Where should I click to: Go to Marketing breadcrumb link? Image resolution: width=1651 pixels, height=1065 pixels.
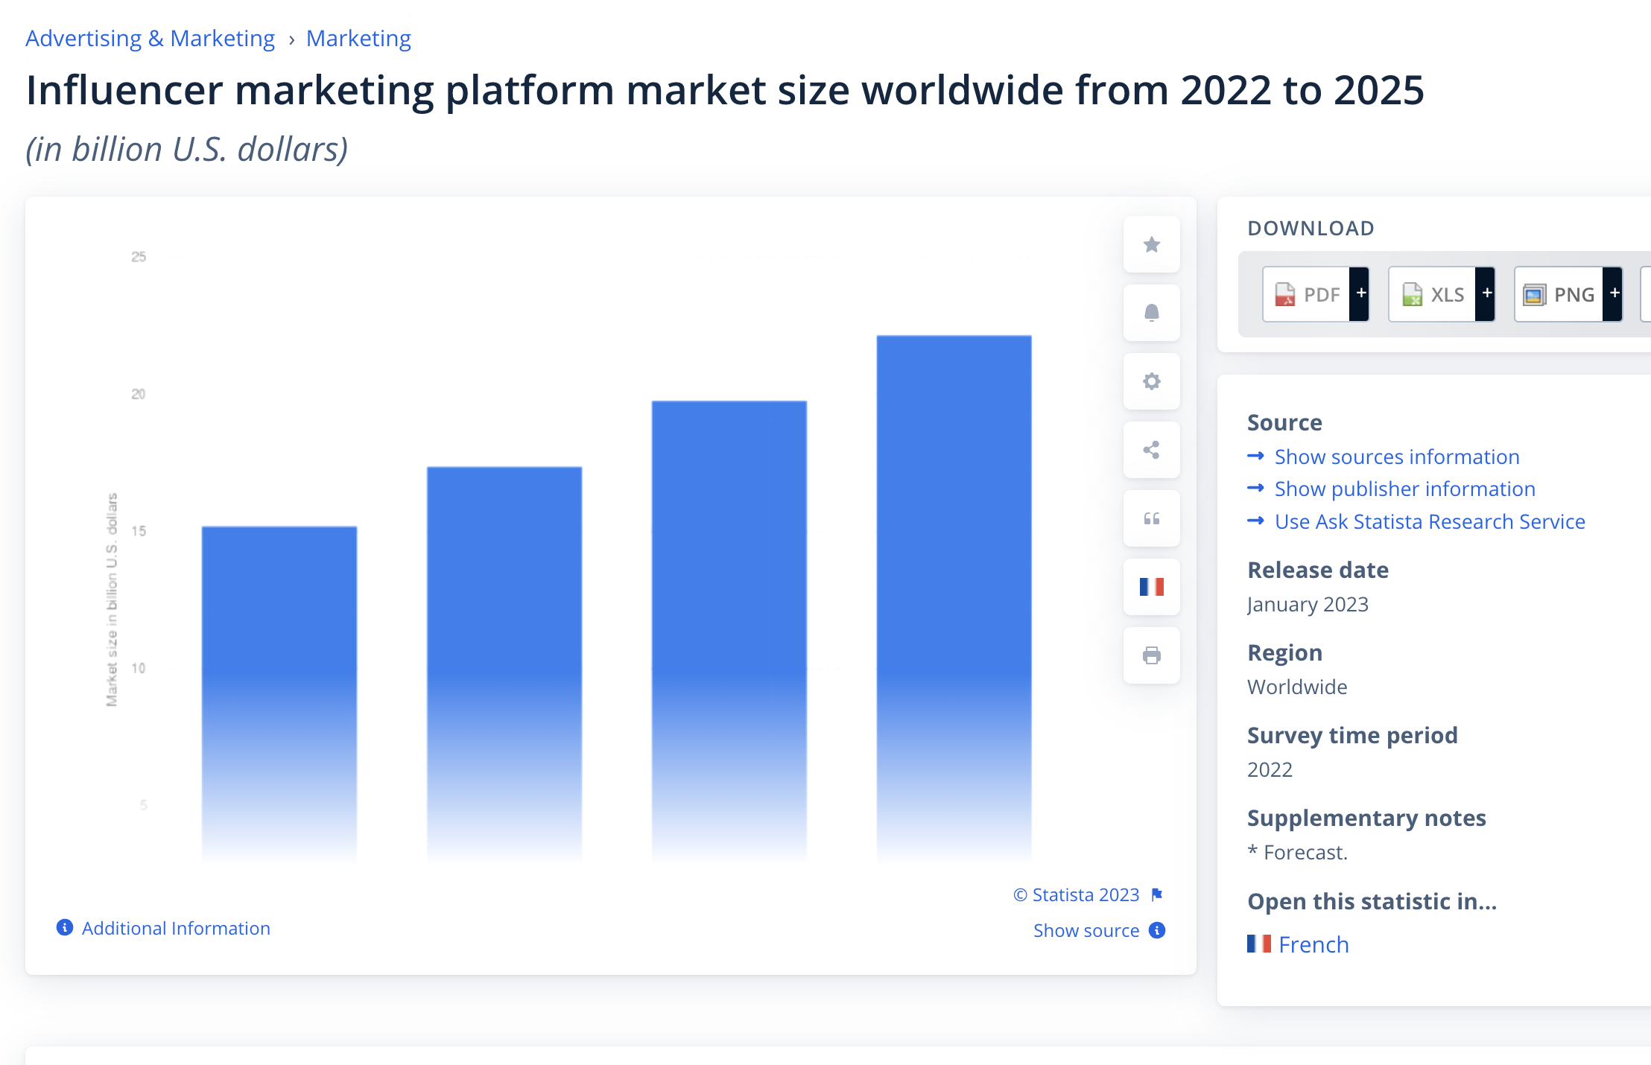coord(358,38)
